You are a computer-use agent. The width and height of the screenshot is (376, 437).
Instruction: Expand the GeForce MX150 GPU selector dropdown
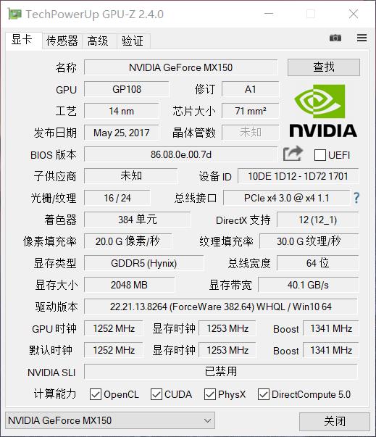click(110, 420)
